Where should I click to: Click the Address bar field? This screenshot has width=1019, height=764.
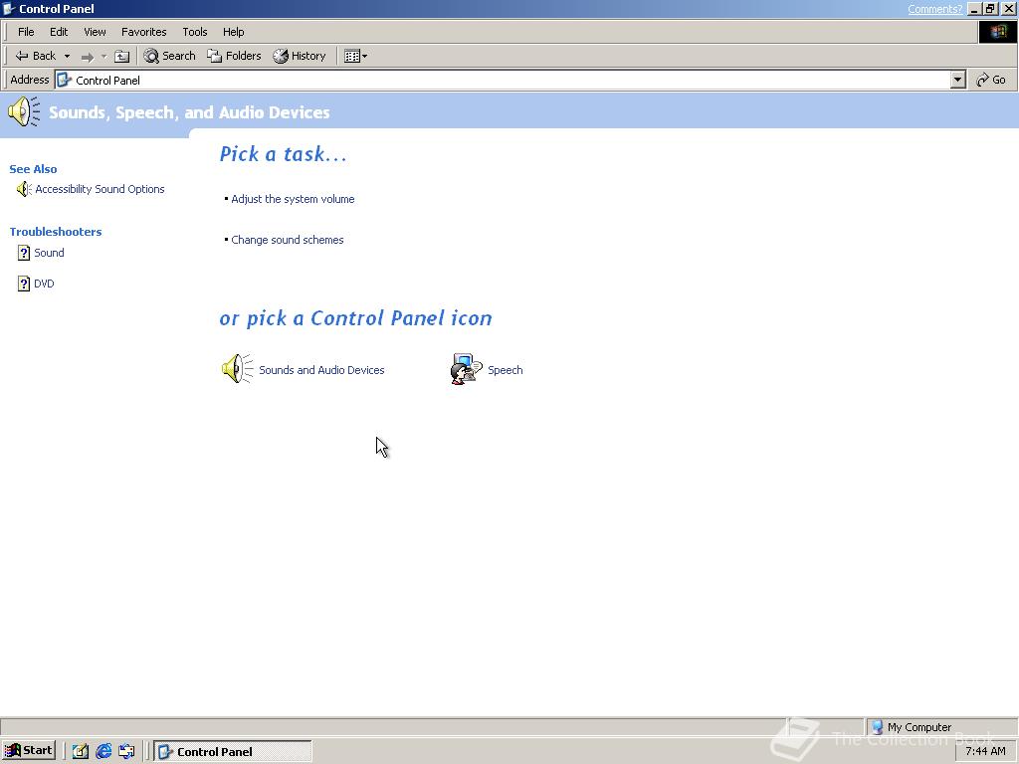[x=503, y=80]
